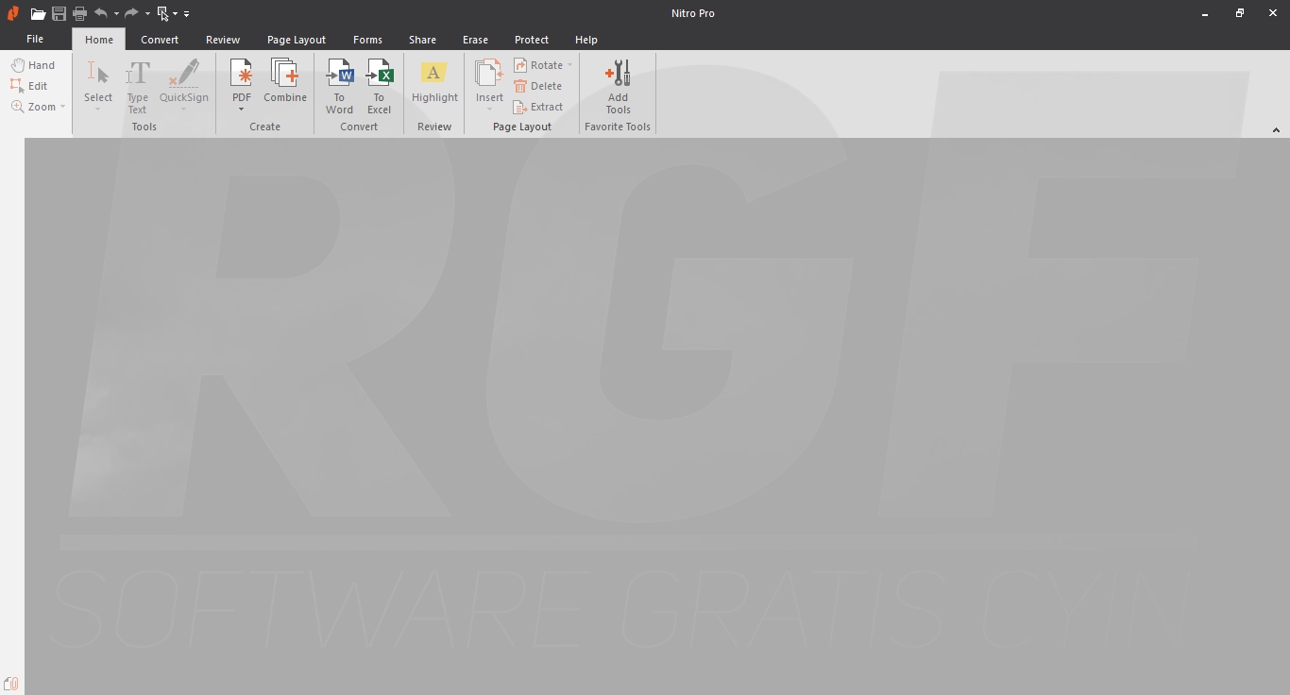Expand the Insert dropdown arrow
The width and height of the screenshot is (1290, 695).
489,110
